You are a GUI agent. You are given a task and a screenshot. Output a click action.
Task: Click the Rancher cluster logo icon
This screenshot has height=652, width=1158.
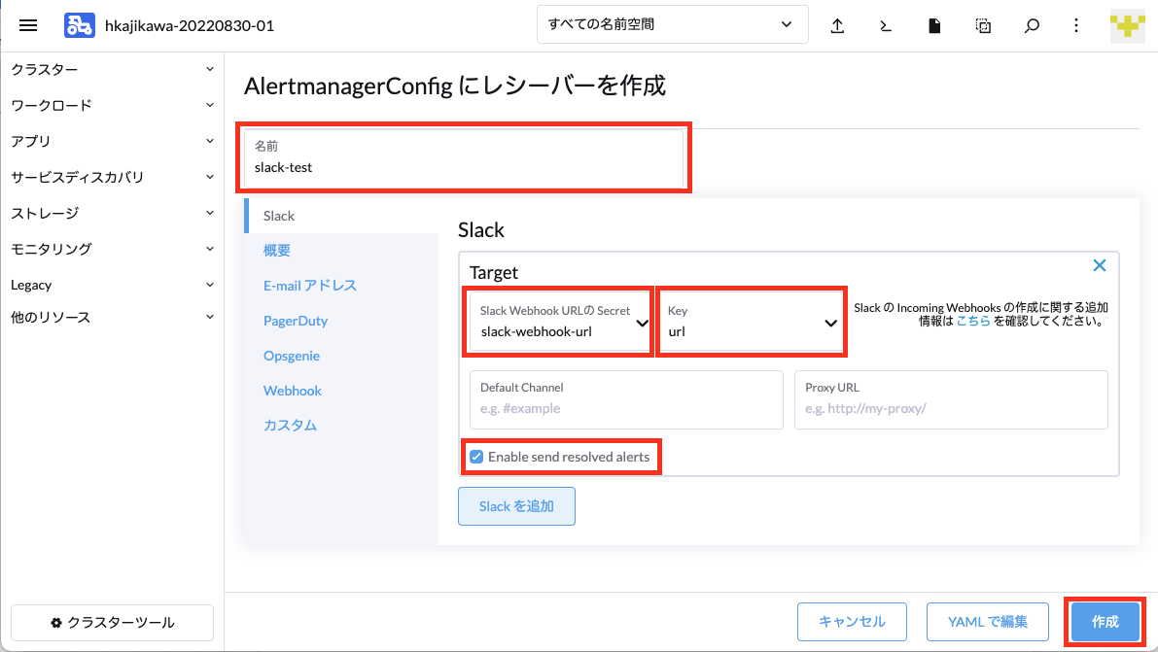pos(79,26)
